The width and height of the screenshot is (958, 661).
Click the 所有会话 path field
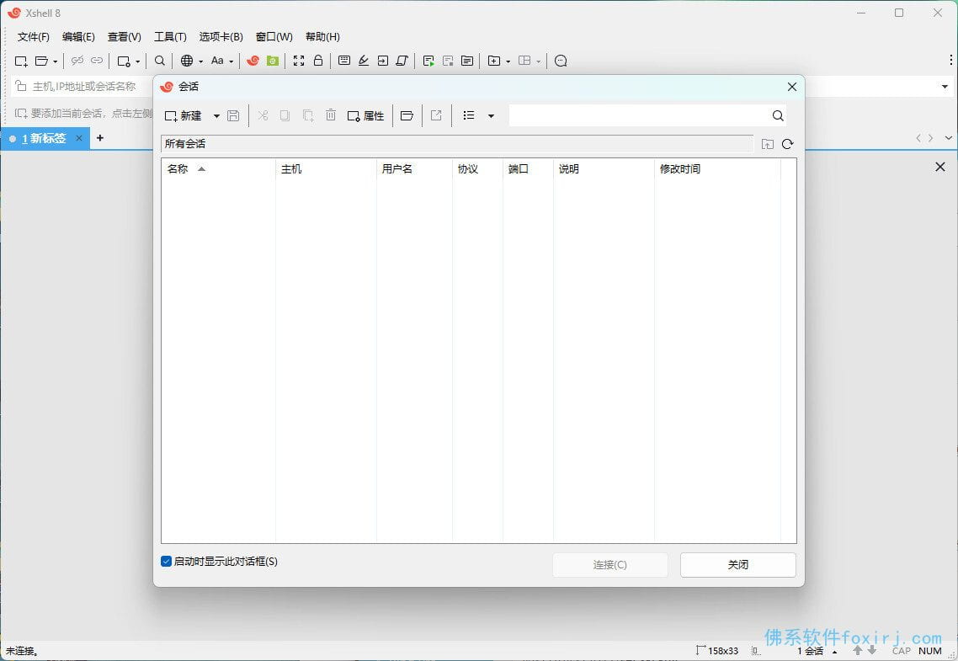point(457,144)
